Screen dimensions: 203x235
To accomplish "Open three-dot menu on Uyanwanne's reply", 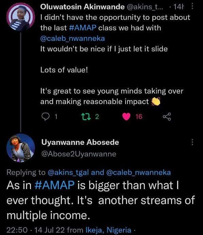I will pos(192,142).
